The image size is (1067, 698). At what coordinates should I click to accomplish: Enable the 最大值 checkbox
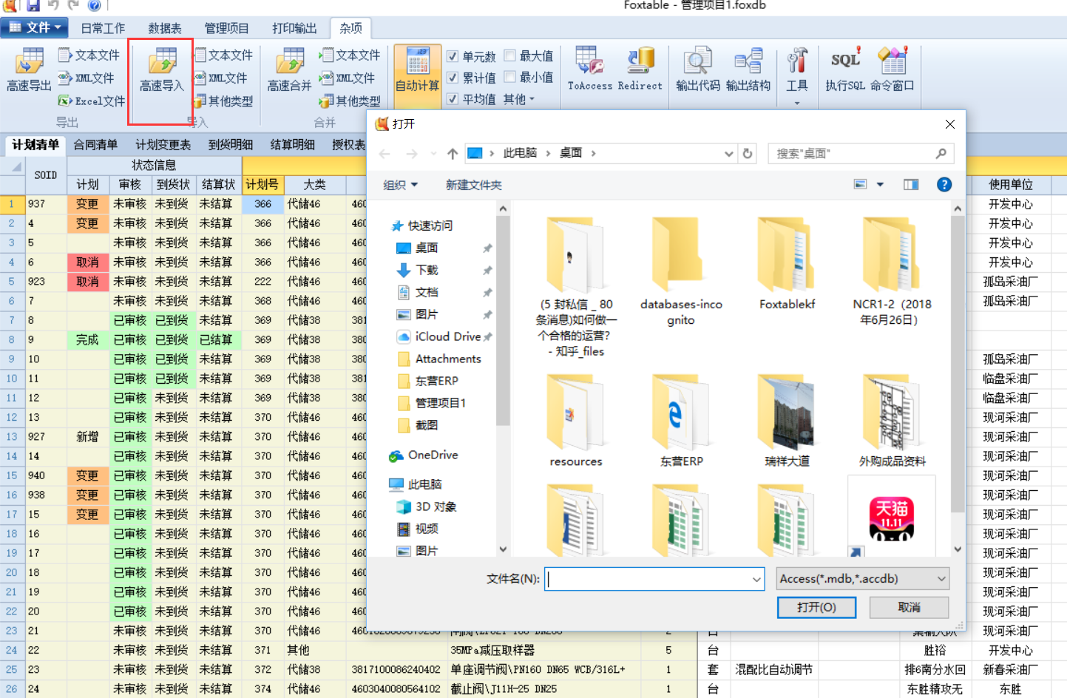(509, 55)
